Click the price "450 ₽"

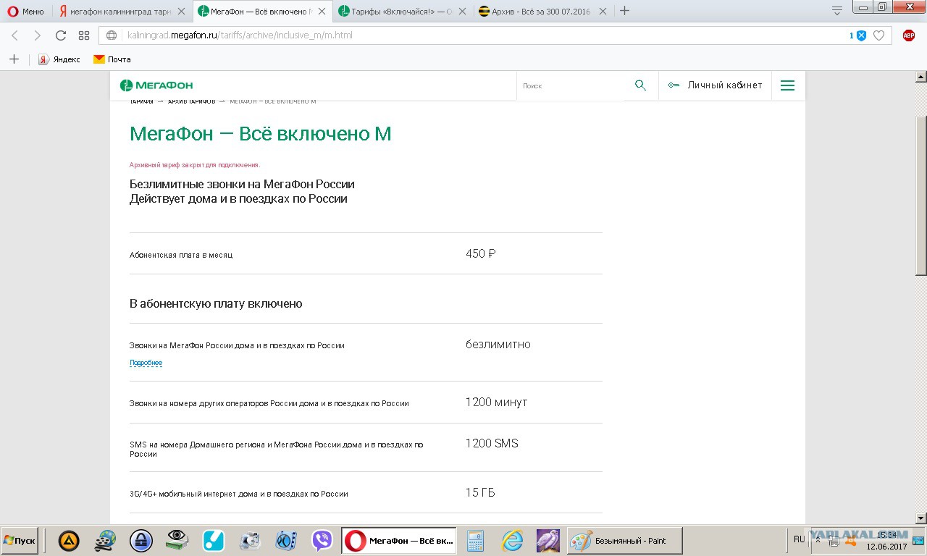(x=481, y=253)
